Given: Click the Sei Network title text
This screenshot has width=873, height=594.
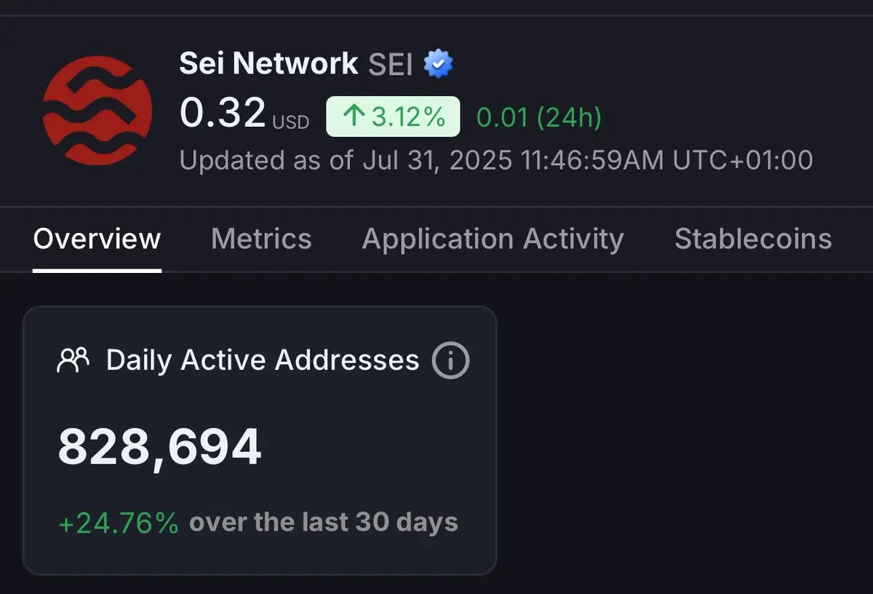Looking at the screenshot, I should [268, 64].
